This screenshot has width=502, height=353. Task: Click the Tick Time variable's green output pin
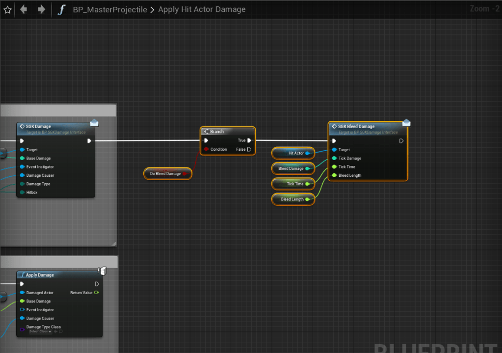pyautogui.click(x=308, y=184)
